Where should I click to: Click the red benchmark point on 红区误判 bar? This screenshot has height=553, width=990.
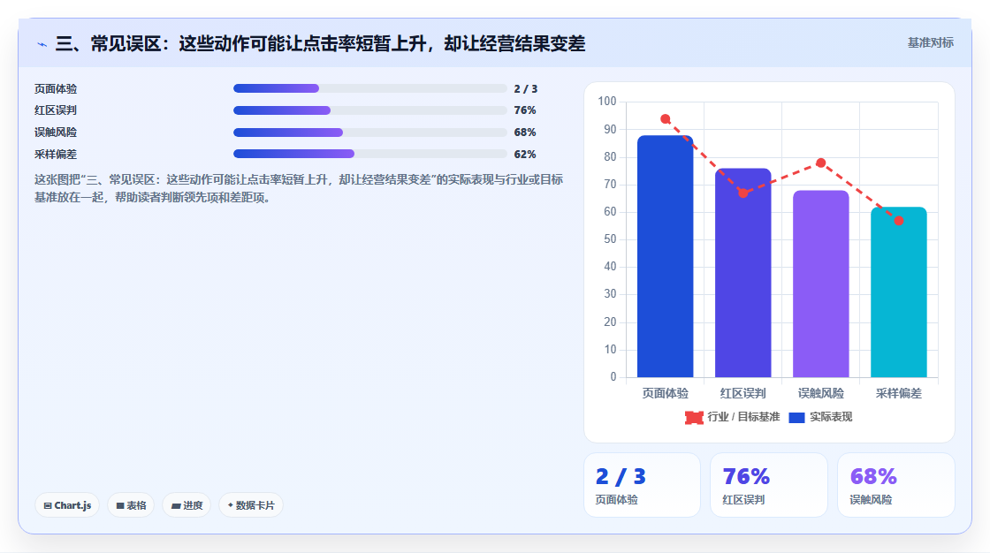pos(743,193)
